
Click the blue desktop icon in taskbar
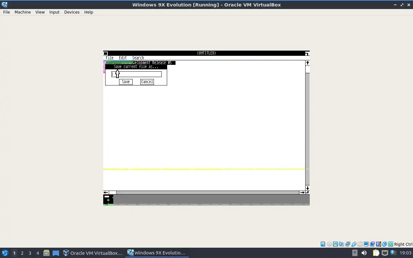[56, 253]
